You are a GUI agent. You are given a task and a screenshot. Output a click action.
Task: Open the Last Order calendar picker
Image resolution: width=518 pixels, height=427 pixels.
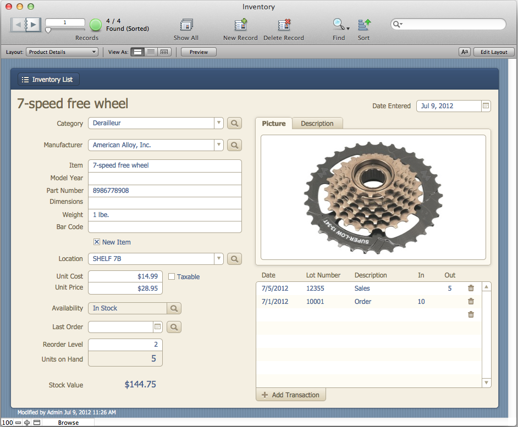158,327
